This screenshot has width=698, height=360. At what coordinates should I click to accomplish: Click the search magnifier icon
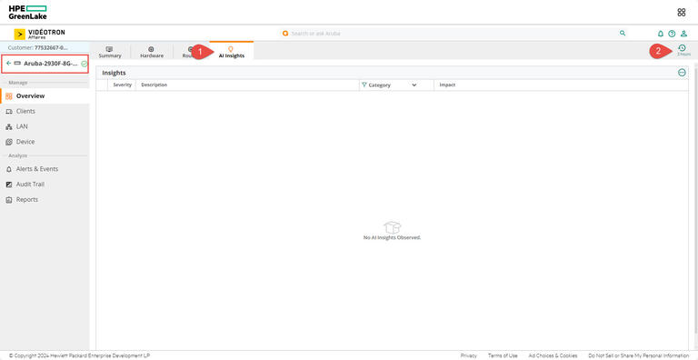(623, 33)
